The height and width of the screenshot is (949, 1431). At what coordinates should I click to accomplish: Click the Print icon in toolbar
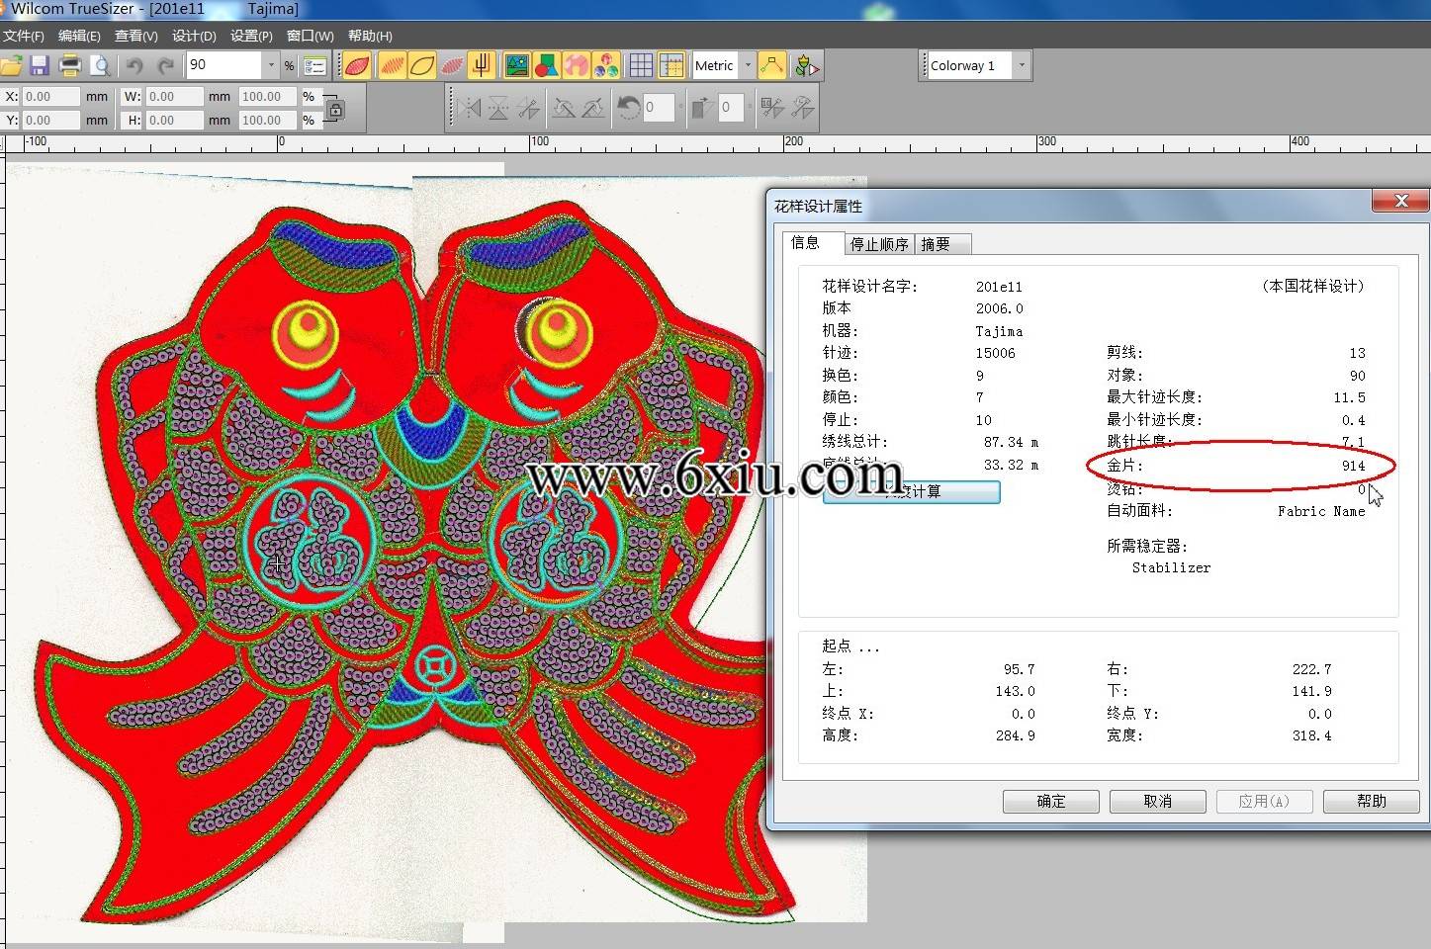tap(70, 66)
